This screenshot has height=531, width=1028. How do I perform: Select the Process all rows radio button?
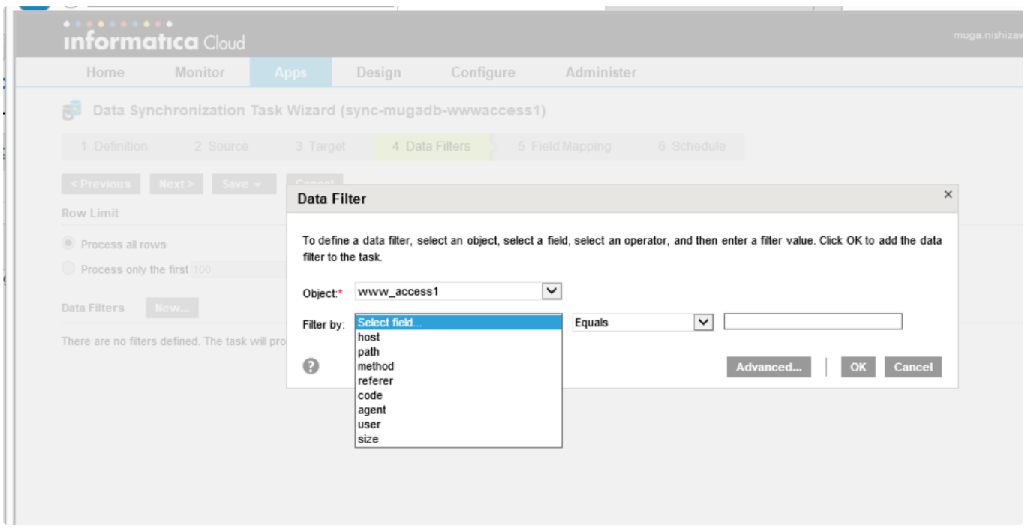69,244
